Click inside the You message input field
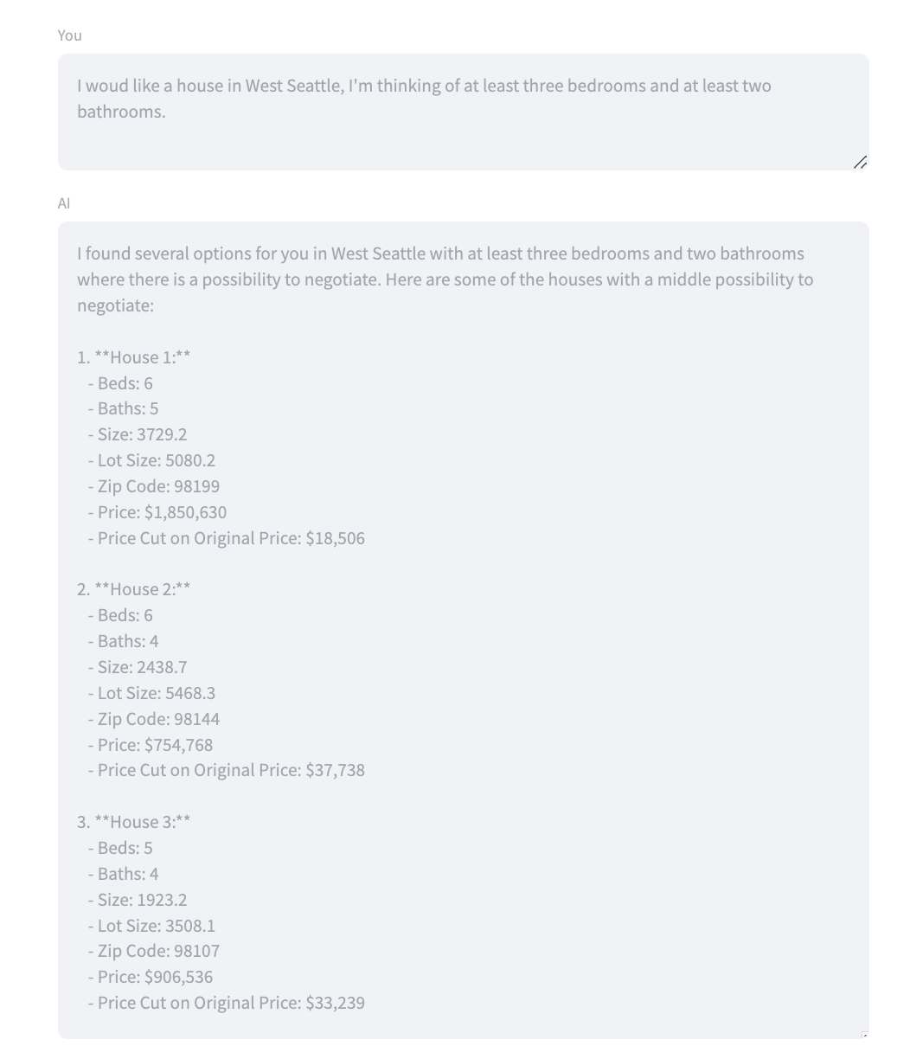The height and width of the screenshot is (1059, 910). (463, 112)
